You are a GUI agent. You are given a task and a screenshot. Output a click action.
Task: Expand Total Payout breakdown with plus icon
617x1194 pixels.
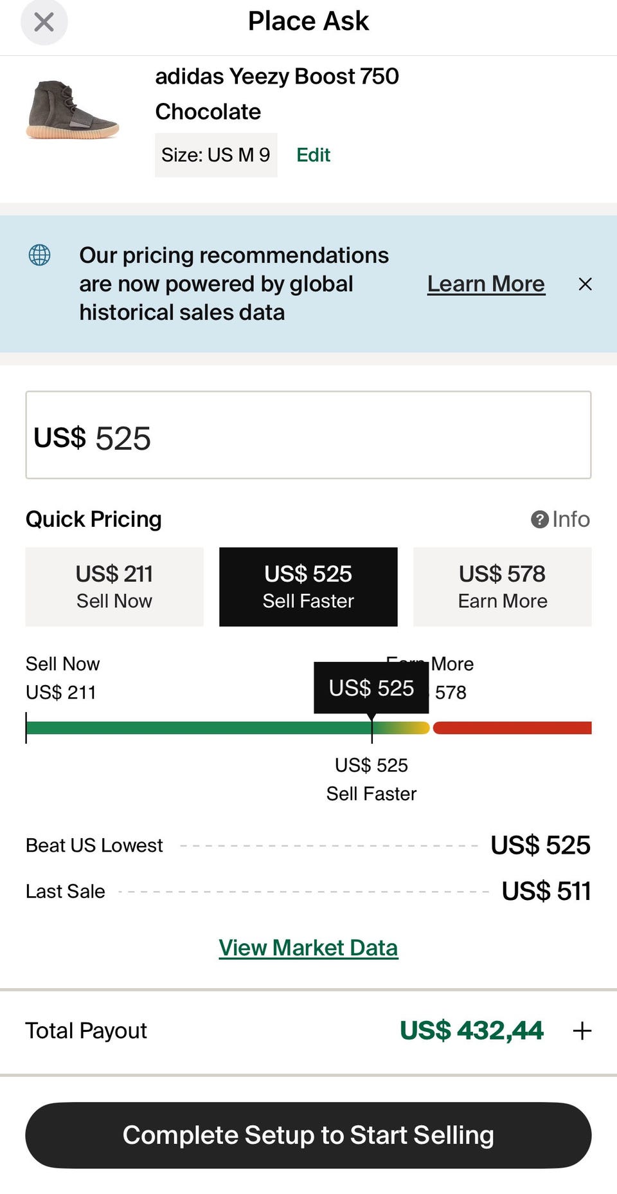(582, 1031)
